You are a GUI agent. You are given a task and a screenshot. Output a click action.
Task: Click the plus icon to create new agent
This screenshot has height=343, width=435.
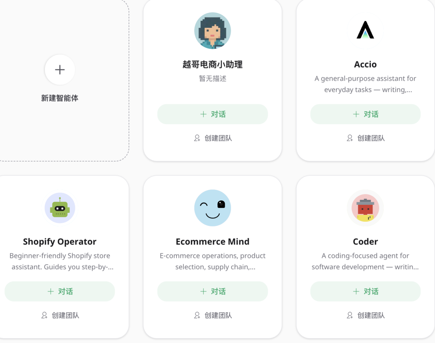click(60, 70)
